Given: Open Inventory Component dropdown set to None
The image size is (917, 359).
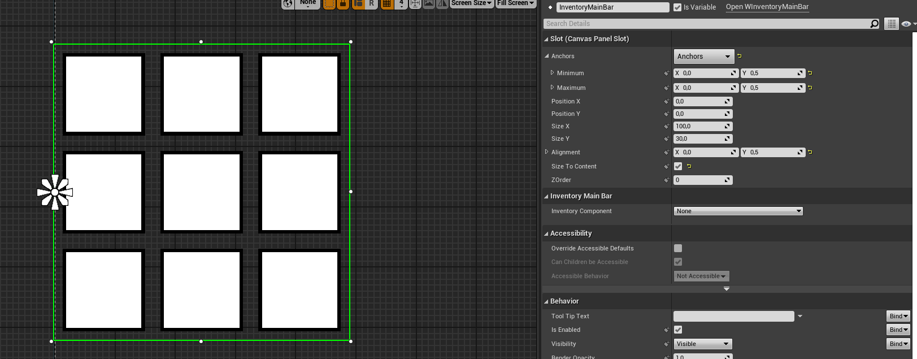Looking at the screenshot, I should pyautogui.click(x=738, y=211).
